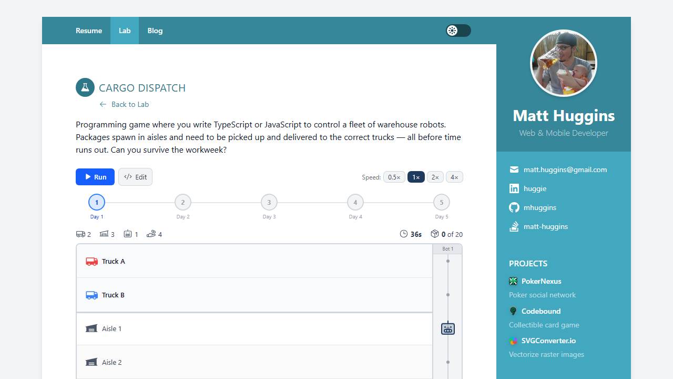
Task: Run the robot program
Action: point(95,177)
